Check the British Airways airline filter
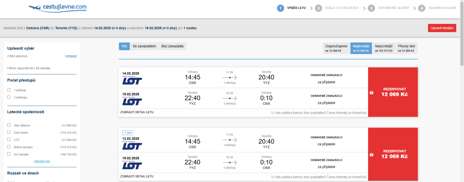 (x=9, y=147)
